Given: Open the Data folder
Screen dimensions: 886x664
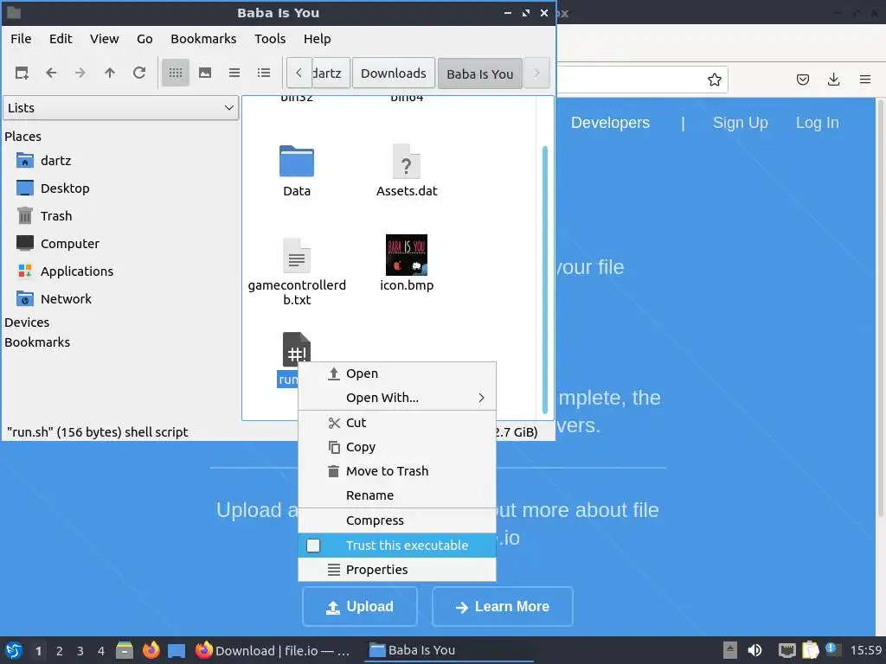Looking at the screenshot, I should point(297,170).
